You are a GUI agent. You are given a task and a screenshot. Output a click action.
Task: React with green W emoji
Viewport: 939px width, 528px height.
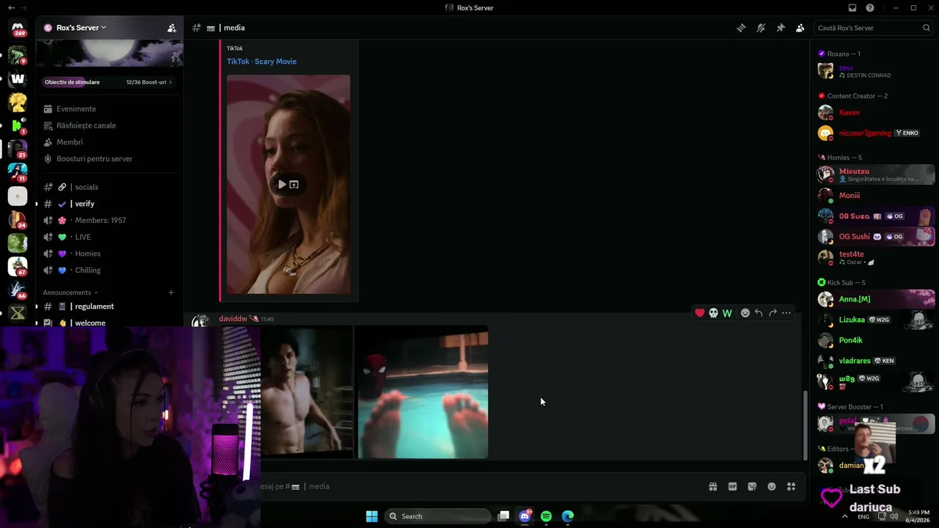click(727, 313)
